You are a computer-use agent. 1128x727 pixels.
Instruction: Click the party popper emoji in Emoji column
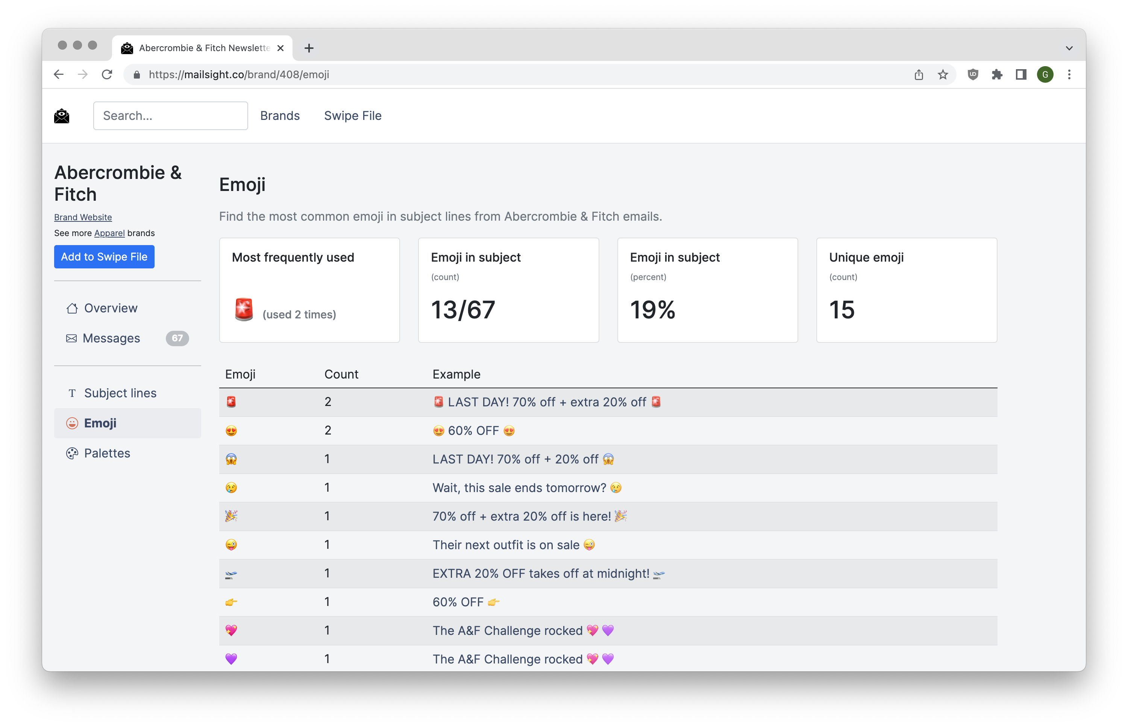click(231, 516)
